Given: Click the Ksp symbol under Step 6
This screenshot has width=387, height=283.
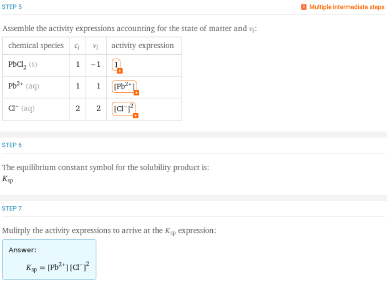Looking at the screenshot, I should click(x=7, y=179).
